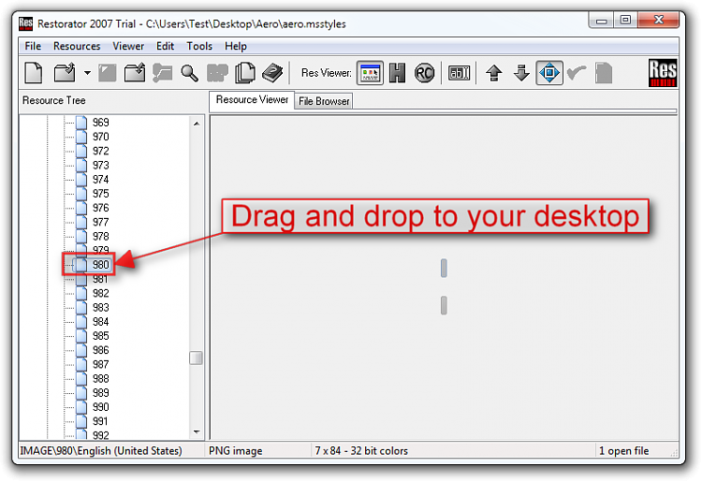The image size is (702, 482).
Task: Click the 'PNG image' status bar entry
Action: tap(236, 451)
